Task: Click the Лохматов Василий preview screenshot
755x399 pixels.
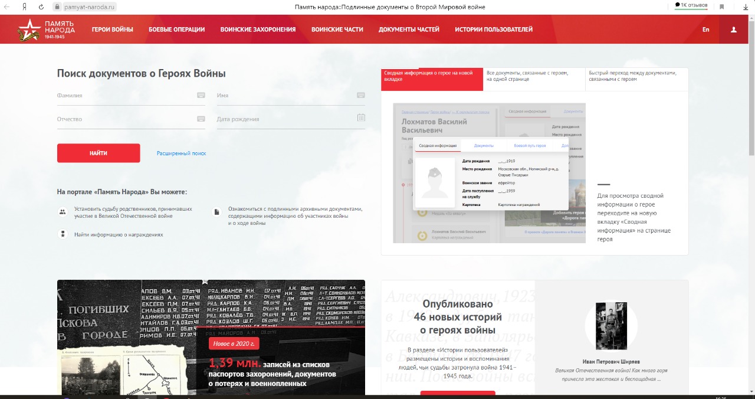Action: pos(490,173)
